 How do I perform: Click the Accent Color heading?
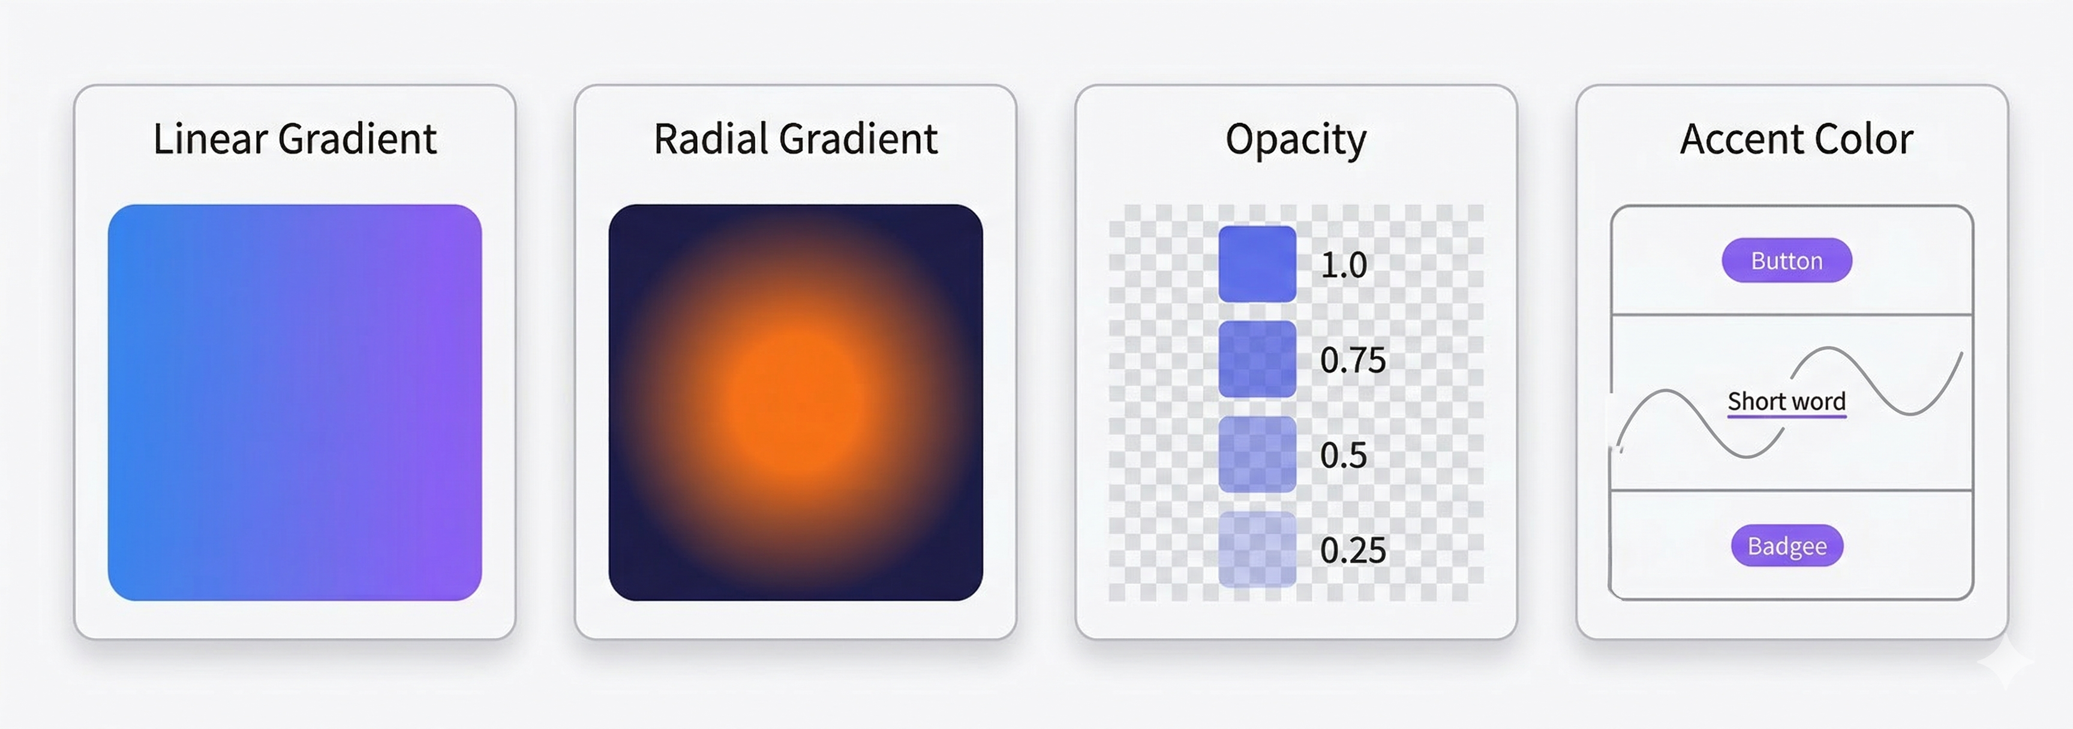click(1796, 138)
